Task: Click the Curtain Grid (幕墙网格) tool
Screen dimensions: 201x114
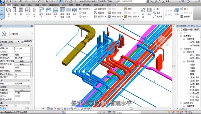Action: (x=68, y=13)
